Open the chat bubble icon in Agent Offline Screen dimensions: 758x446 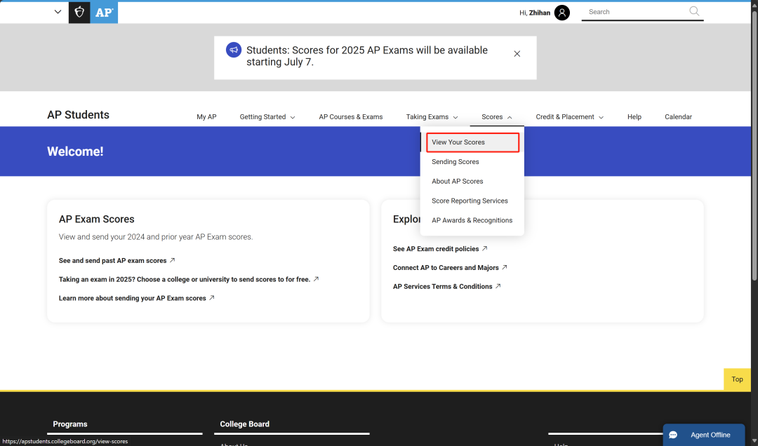click(x=673, y=435)
